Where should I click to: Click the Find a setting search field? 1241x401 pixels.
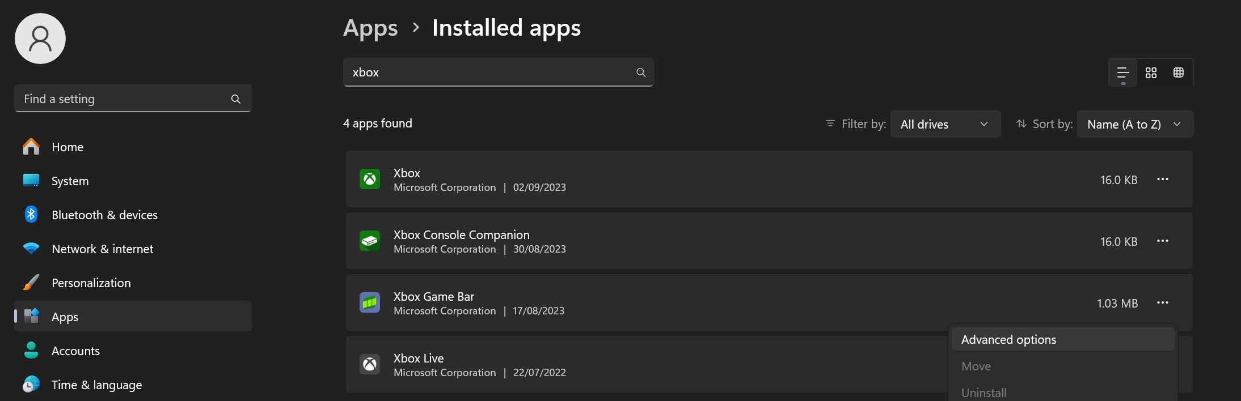tap(125, 99)
